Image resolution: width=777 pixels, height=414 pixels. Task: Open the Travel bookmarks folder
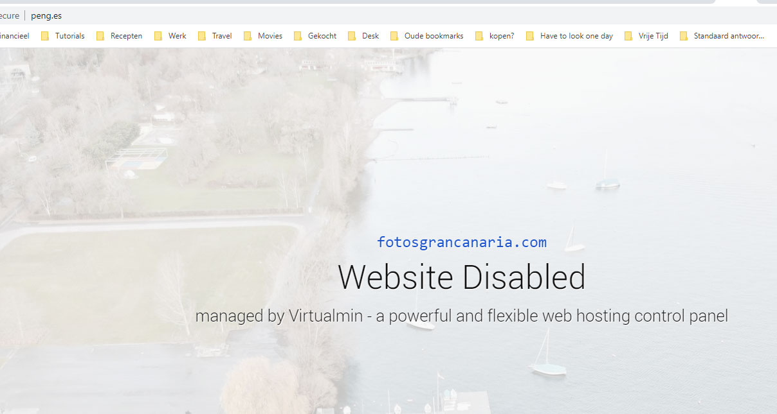tap(215, 36)
